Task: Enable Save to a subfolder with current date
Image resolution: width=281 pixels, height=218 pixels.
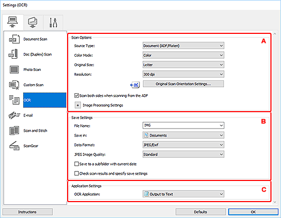Action: (77, 164)
